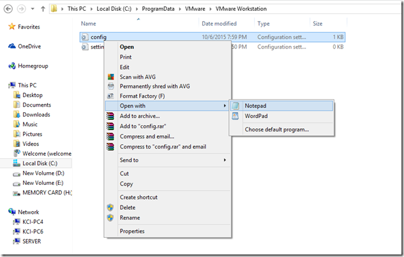The height and width of the screenshot is (257, 404).
Task: Expand breadcrumb arrow after Local Disk (C:)
Action: coord(137,9)
